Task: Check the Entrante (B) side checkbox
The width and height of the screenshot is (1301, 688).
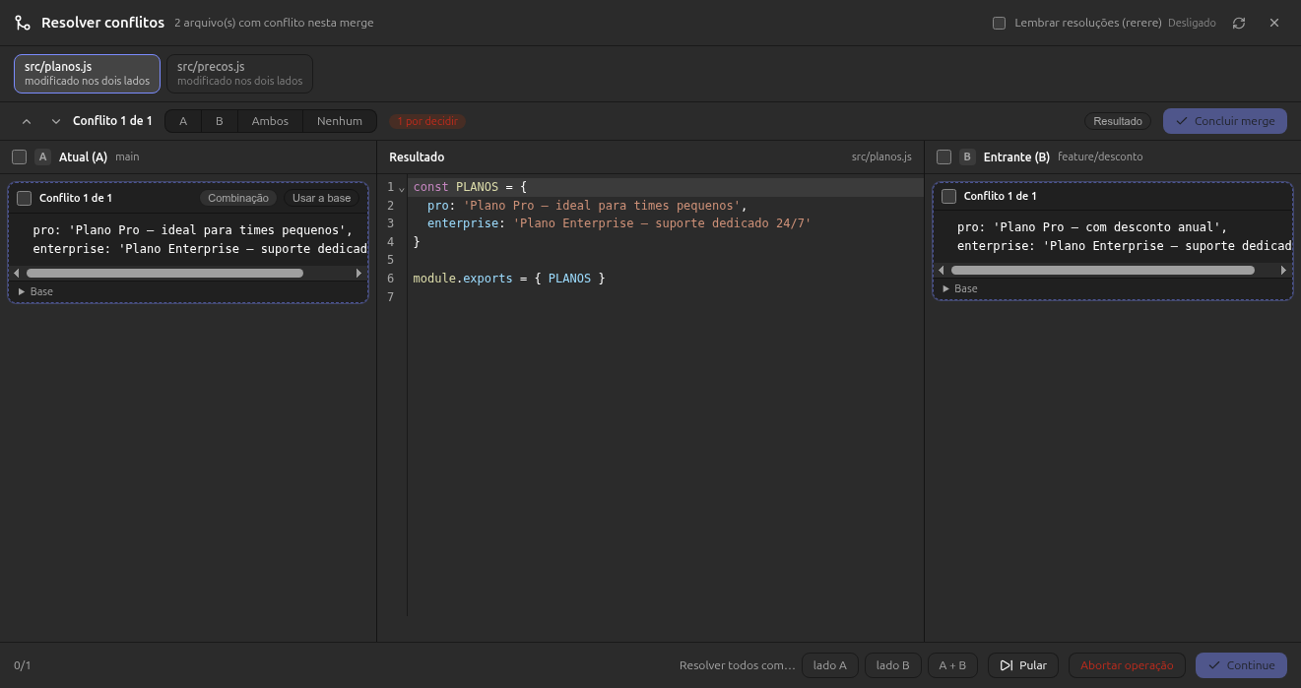Action: [x=943, y=156]
